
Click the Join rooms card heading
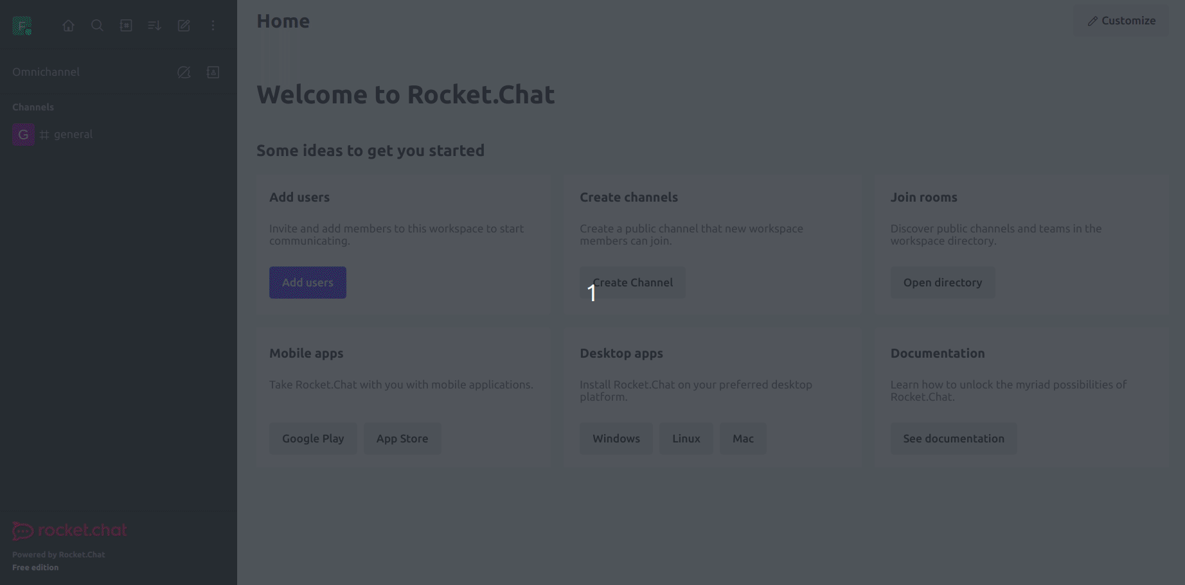[x=923, y=197]
